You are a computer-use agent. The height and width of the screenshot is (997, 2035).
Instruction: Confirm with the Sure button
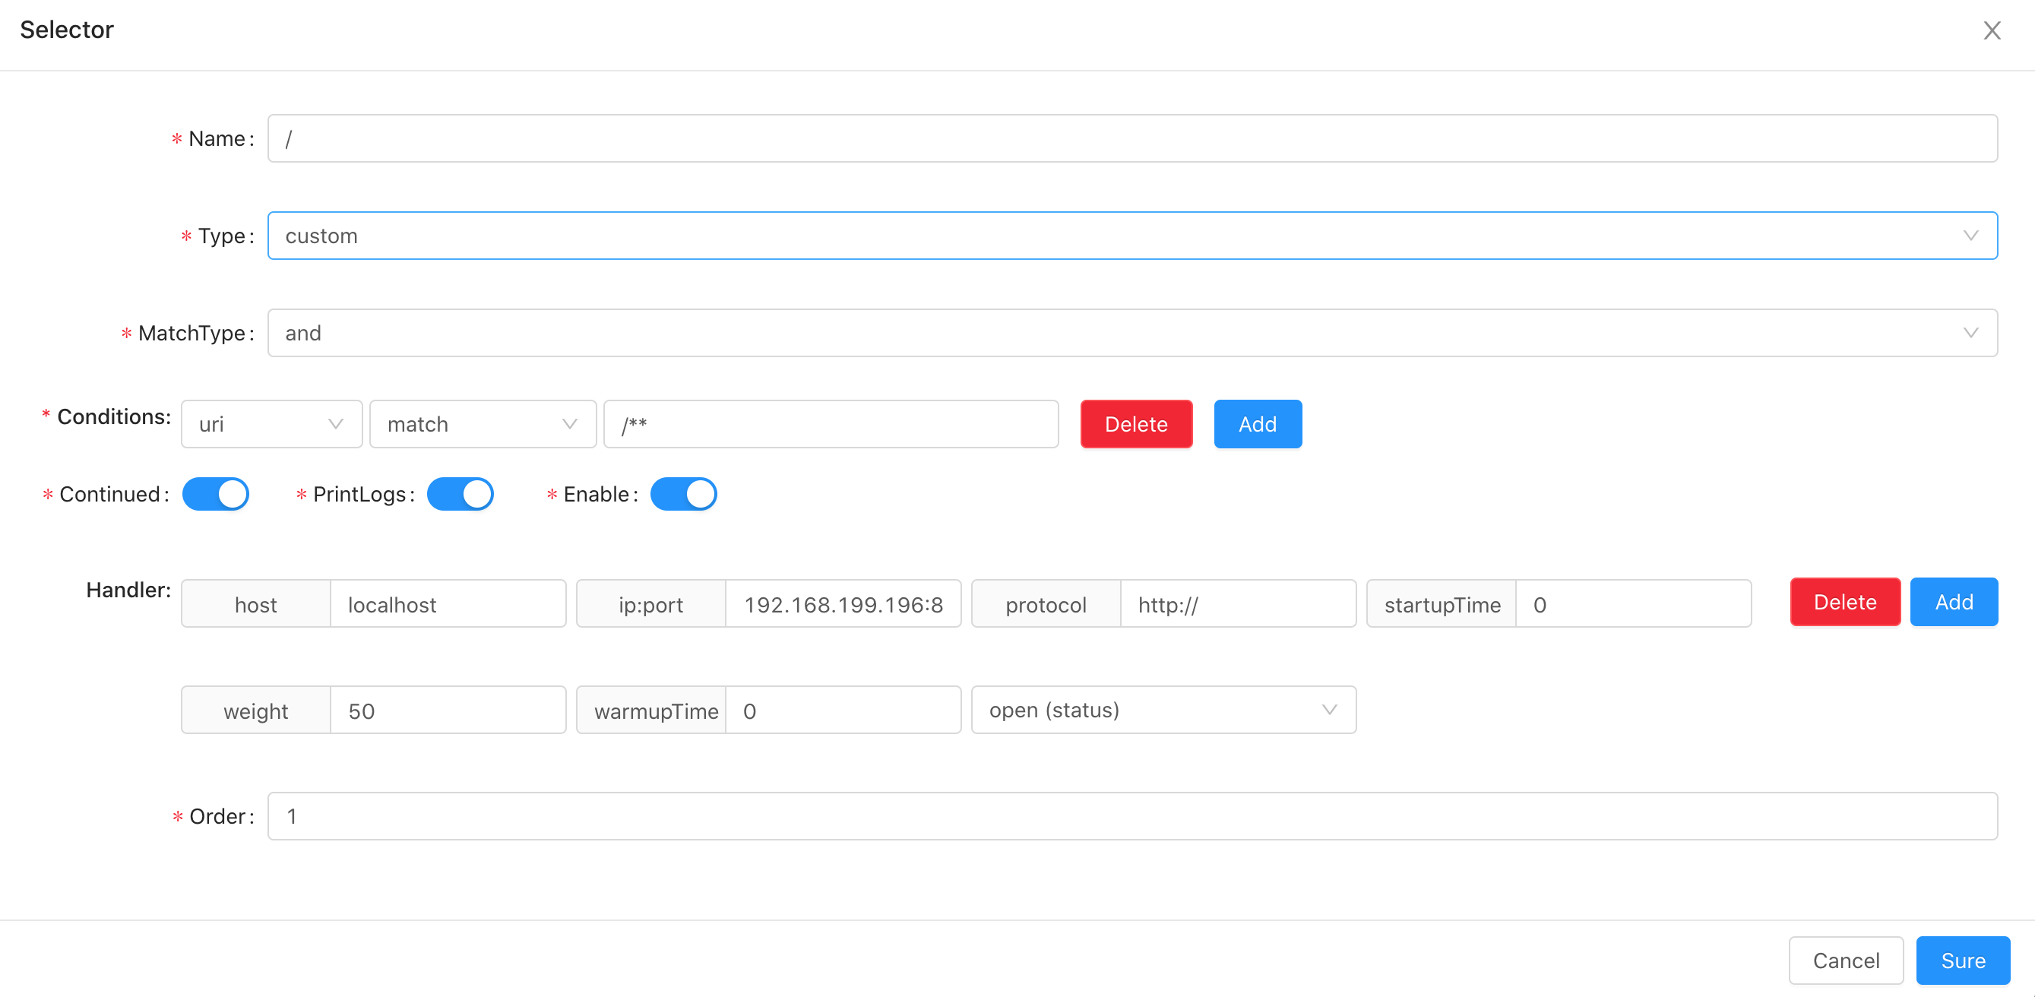[x=1962, y=960]
